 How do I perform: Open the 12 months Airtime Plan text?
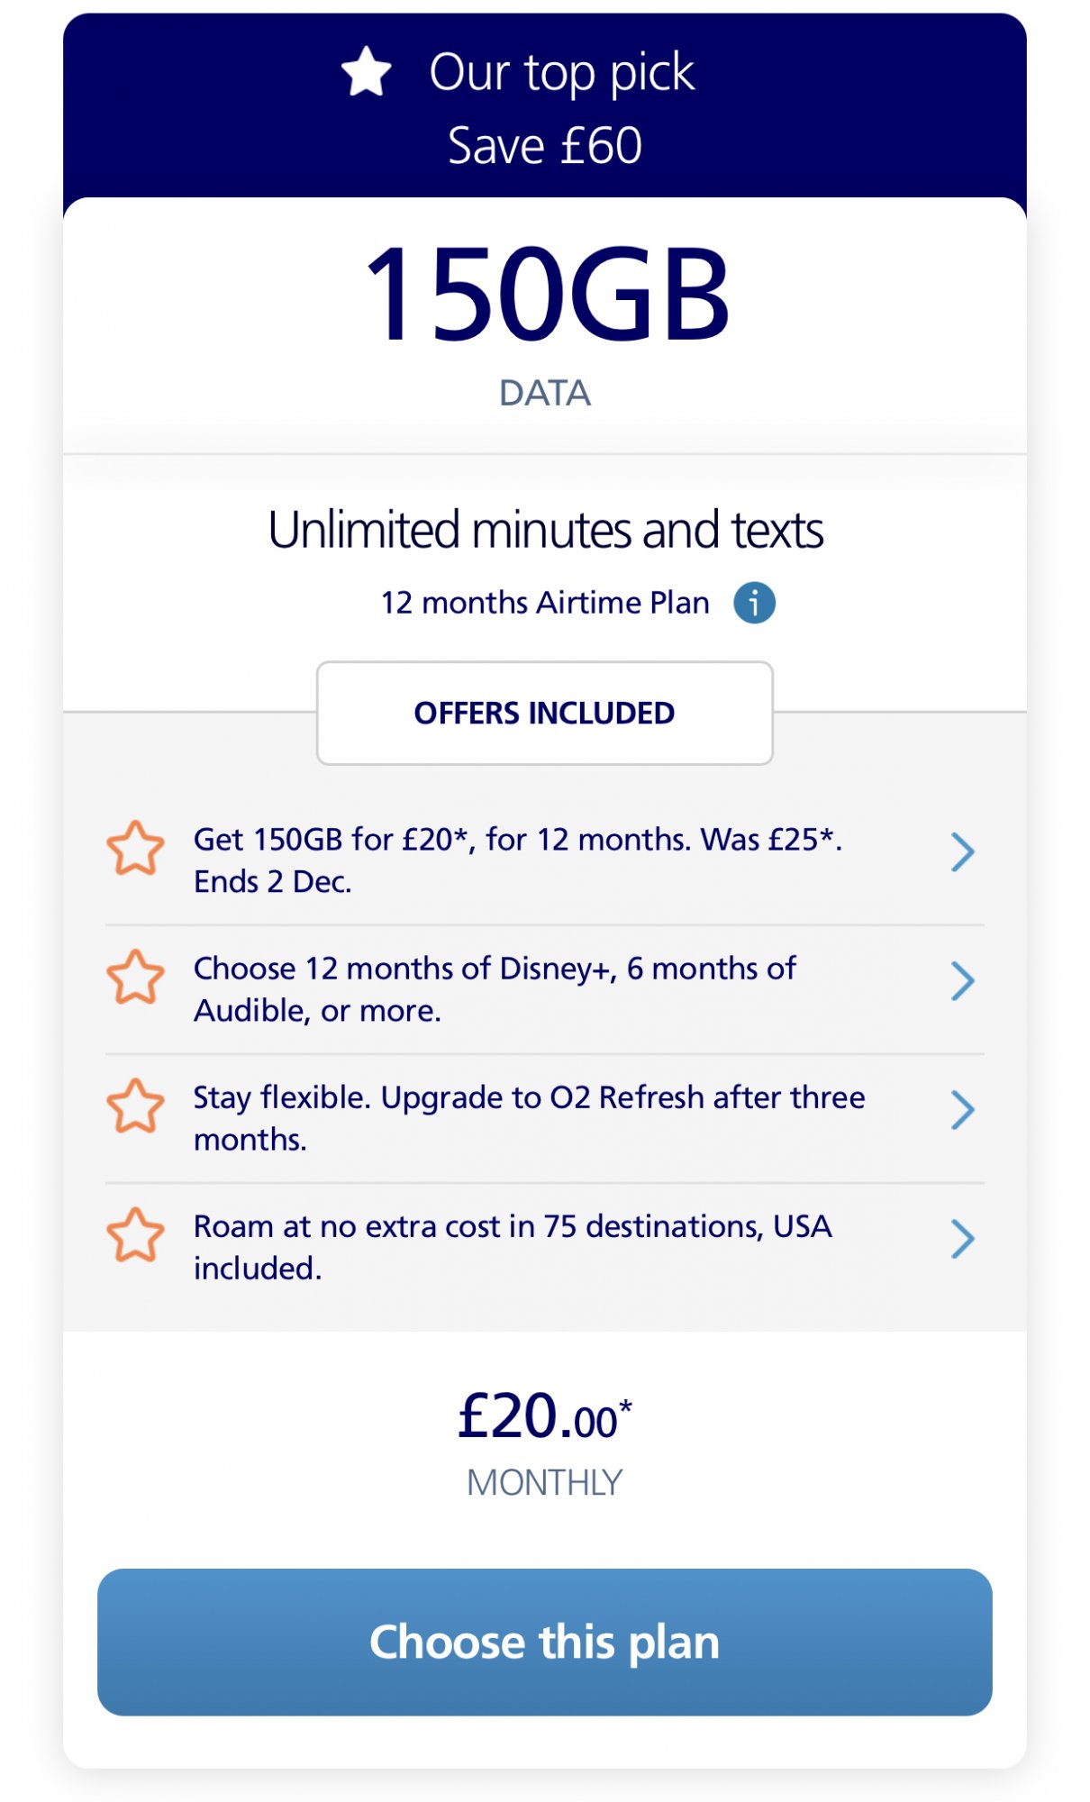pyautogui.click(x=544, y=603)
